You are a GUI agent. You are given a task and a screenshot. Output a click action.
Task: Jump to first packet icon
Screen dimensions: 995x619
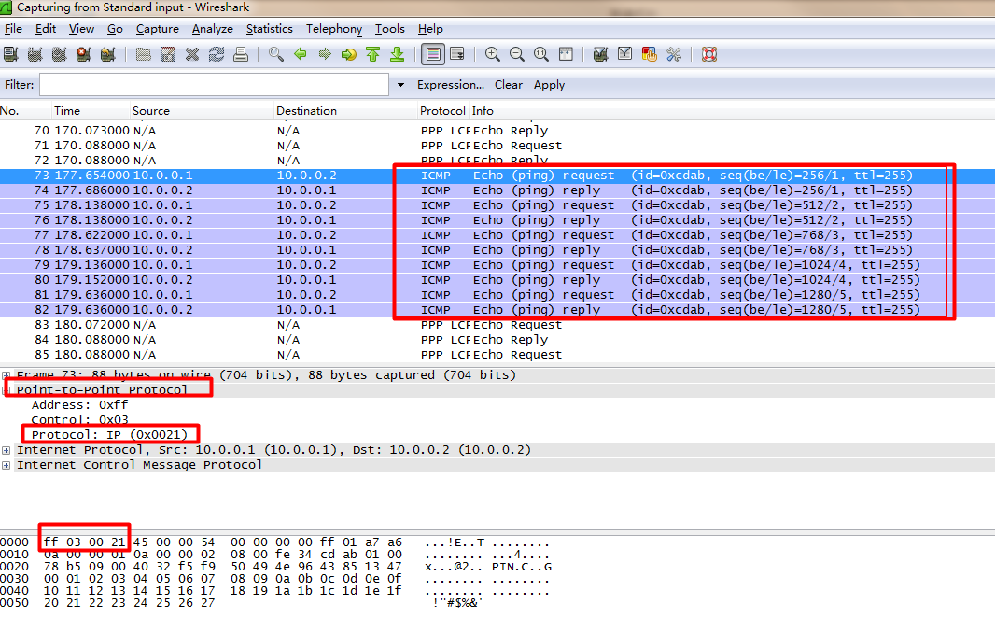373,54
